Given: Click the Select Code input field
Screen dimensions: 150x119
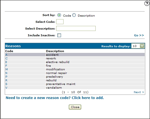Looking at the screenshot, I should [x=60, y=22].
